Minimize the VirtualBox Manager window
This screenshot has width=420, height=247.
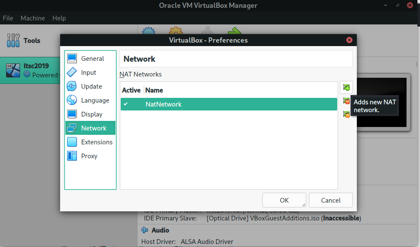[386, 5]
